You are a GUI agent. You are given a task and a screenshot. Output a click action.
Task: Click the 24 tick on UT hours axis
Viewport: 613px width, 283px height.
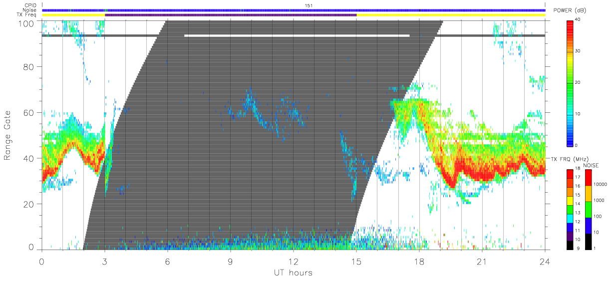pos(545,261)
